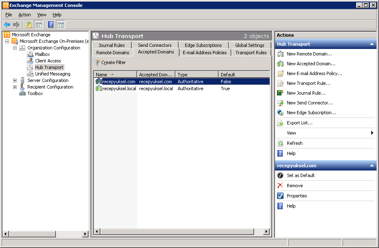379x248 pixels.
Task: Open the Action menu
Action: click(x=24, y=15)
